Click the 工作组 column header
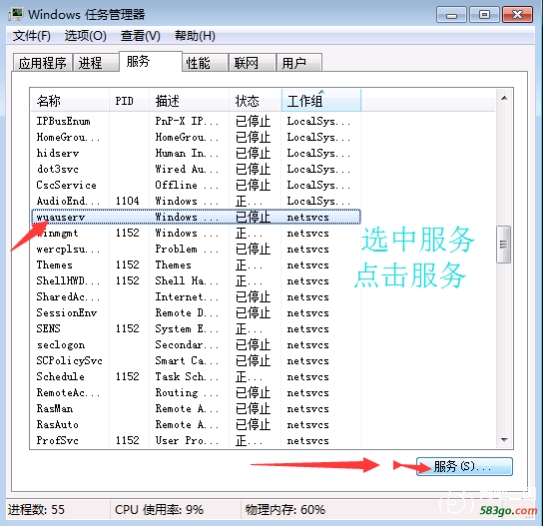Image resolution: width=543 pixels, height=526 pixels. point(321,101)
